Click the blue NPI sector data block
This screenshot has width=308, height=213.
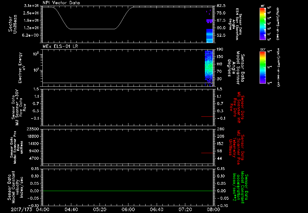coord(209,36)
